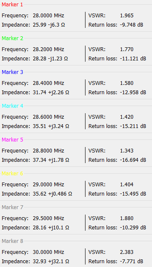The height and width of the screenshot is (267, 152).
Task: Click impedance 32.93 +j32.1 Ω value
Action: pos(51,262)
